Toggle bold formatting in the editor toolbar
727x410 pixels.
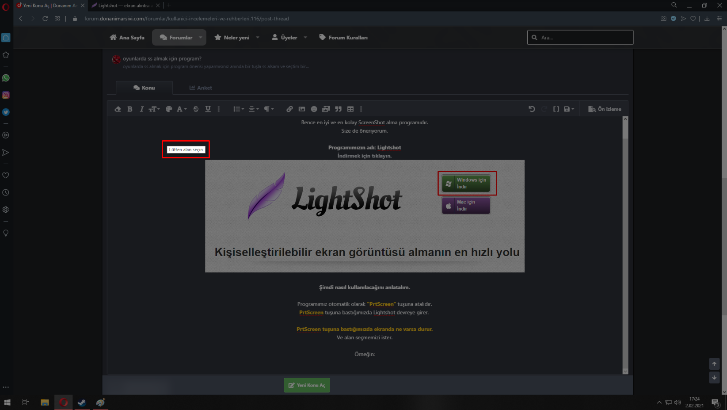coord(130,109)
